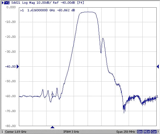Image resolution: width=160 pixels, height=134 pixels.
Task: Click the marker readout 1.626000000 GHz
Action: click(x=41, y=10)
